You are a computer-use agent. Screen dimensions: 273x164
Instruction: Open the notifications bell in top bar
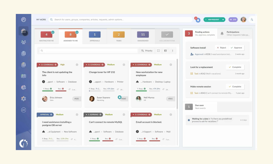(x=198, y=20)
